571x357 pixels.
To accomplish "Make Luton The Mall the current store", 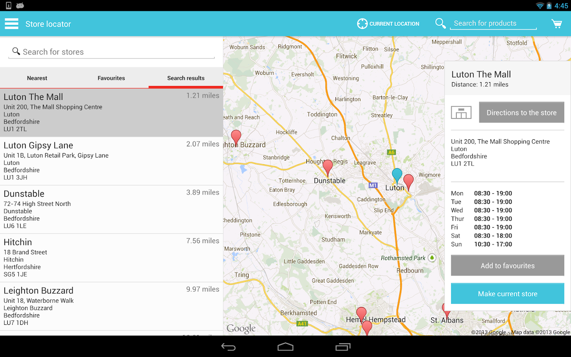I will tap(507, 293).
